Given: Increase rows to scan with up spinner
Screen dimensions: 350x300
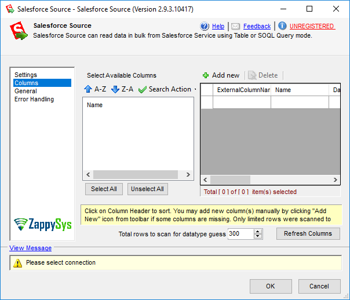Looking at the screenshot, I should (258, 231).
